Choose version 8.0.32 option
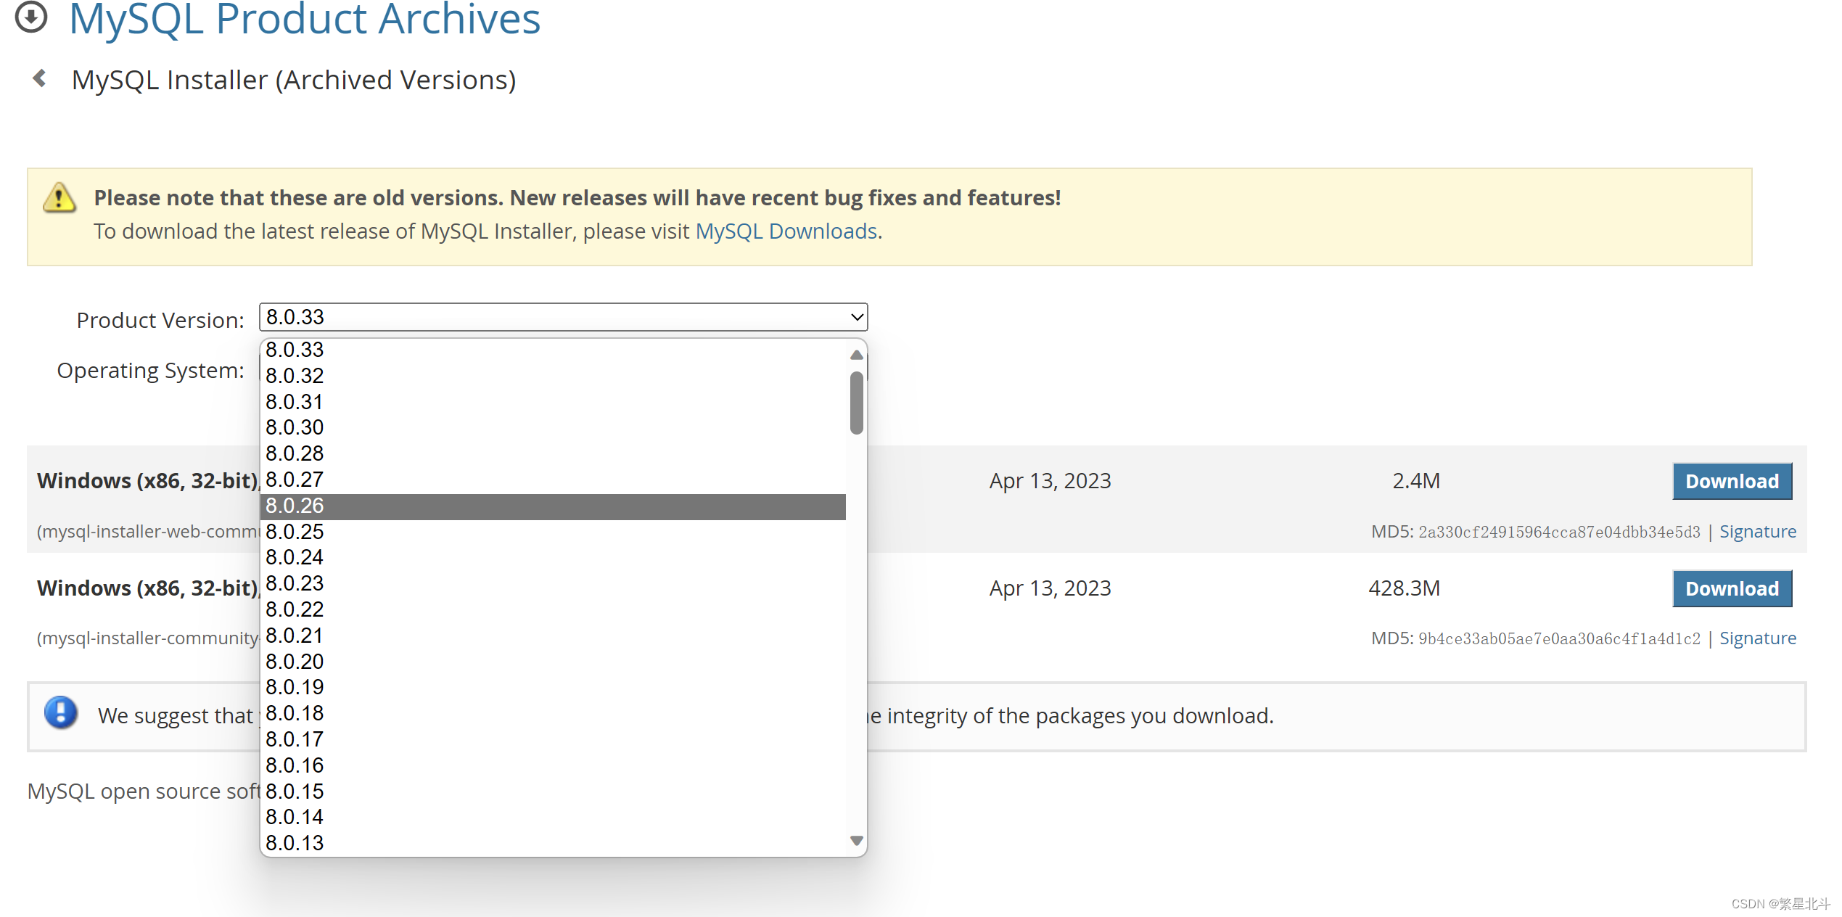The width and height of the screenshot is (1842, 917). point(295,376)
